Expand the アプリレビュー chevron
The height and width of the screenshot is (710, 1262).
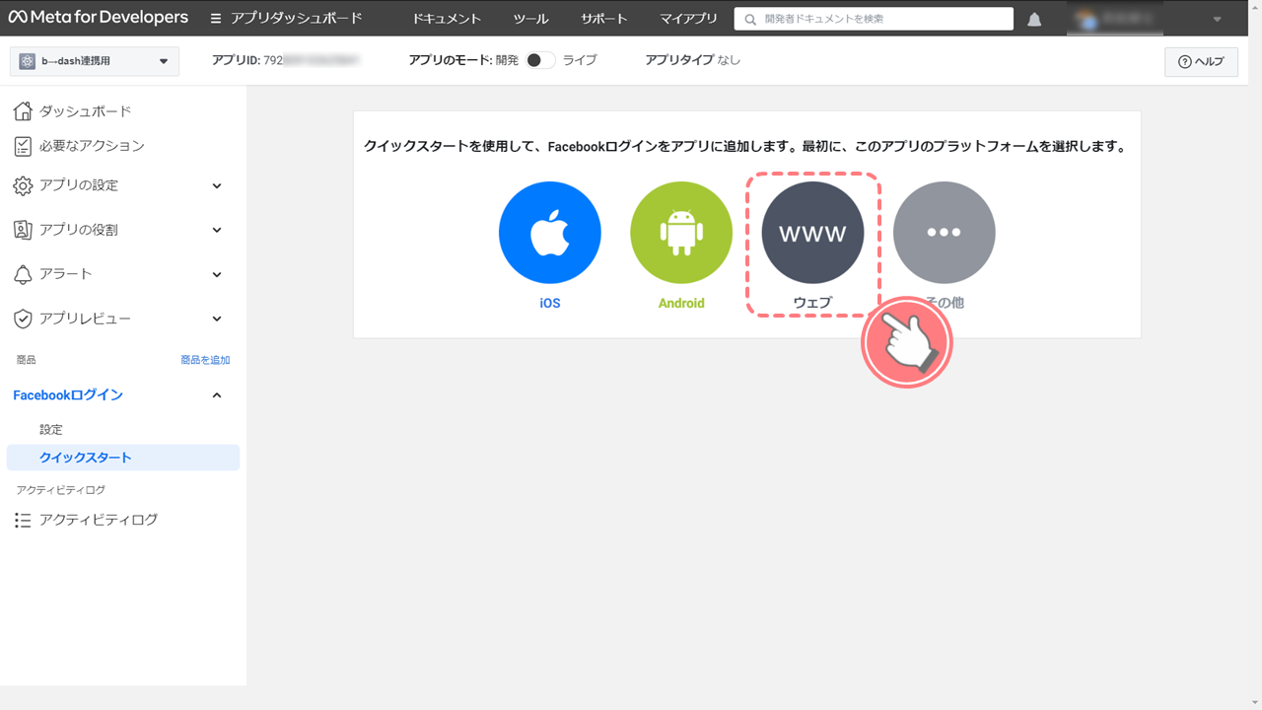coord(217,319)
